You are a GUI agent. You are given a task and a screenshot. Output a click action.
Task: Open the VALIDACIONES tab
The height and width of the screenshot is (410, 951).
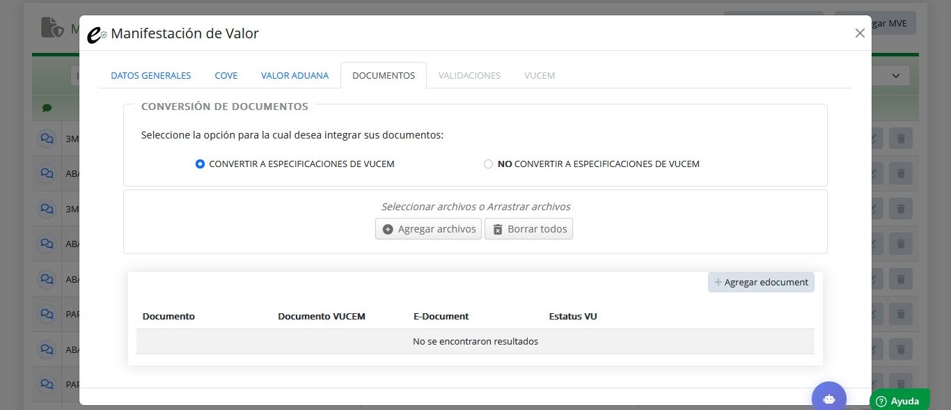coord(469,75)
